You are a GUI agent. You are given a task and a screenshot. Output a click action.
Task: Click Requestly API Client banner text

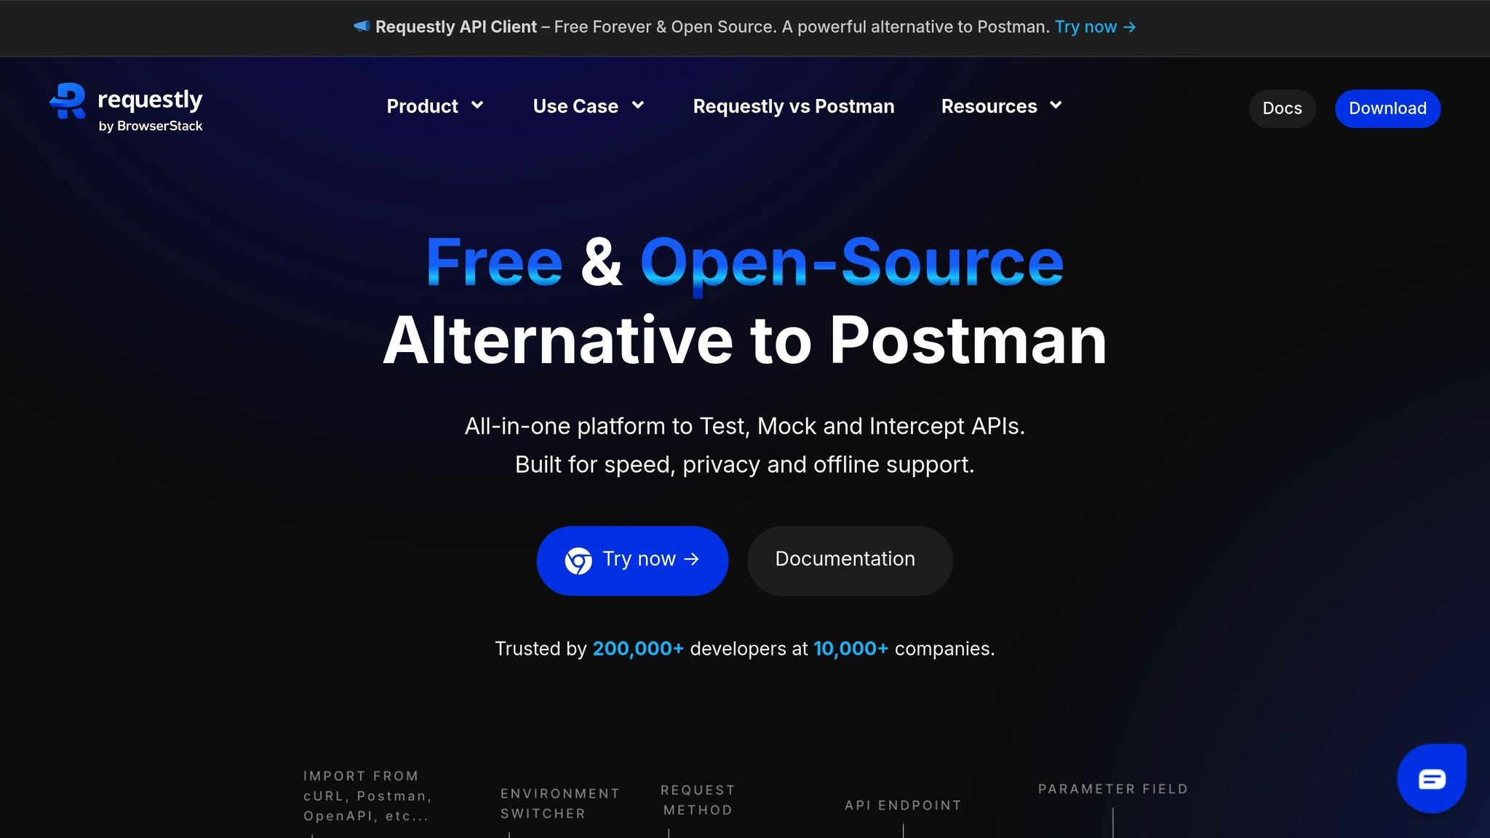click(x=456, y=27)
